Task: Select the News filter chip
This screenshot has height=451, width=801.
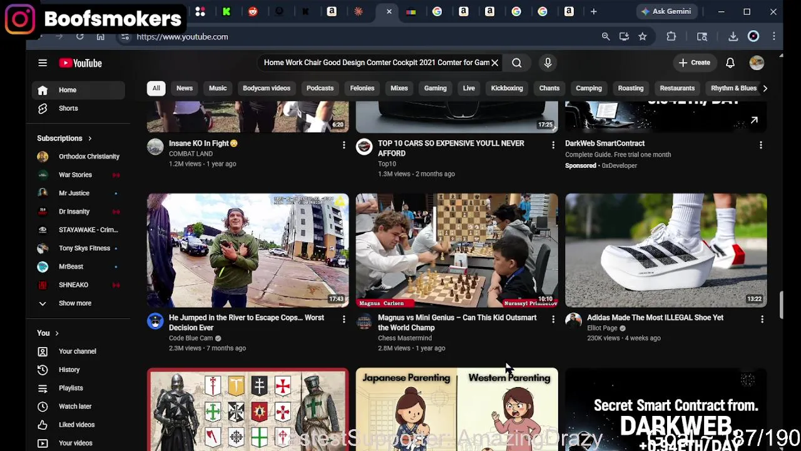Action: tap(185, 88)
